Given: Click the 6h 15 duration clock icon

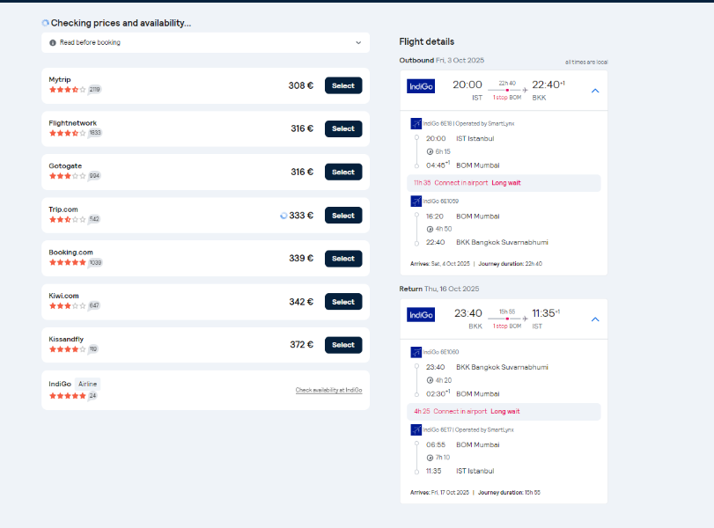Looking at the screenshot, I should click(430, 152).
